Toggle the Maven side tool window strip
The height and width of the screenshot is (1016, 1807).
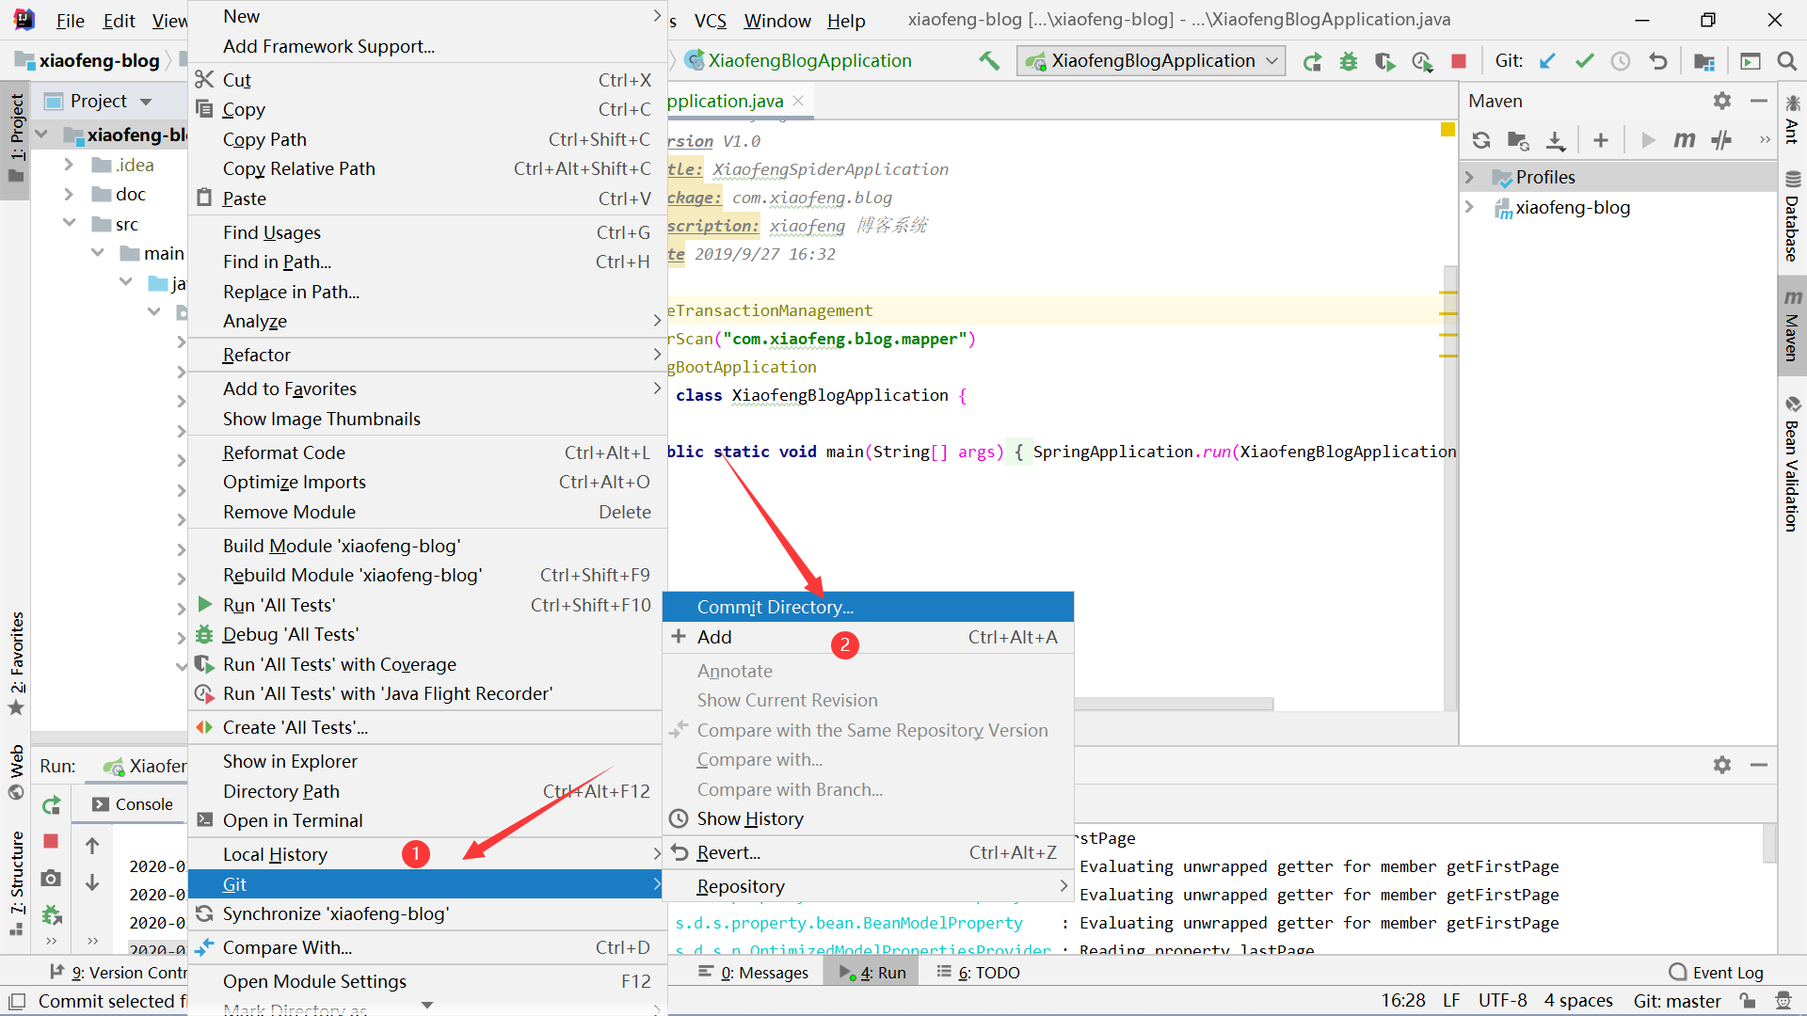(1792, 325)
